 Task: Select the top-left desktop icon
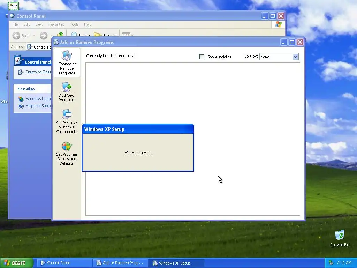point(14,6)
